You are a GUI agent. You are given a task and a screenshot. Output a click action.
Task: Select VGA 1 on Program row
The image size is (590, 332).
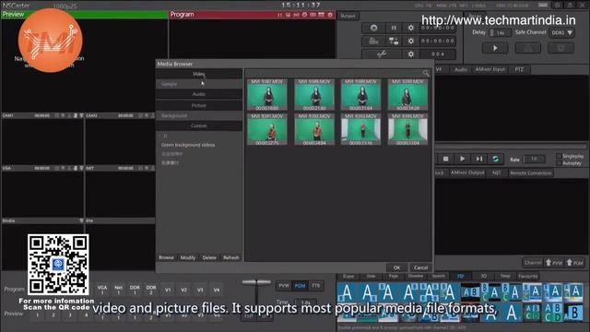[102, 290]
